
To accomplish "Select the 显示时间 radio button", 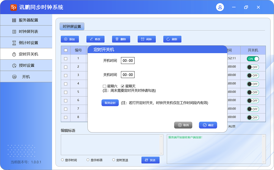I will [63, 160].
